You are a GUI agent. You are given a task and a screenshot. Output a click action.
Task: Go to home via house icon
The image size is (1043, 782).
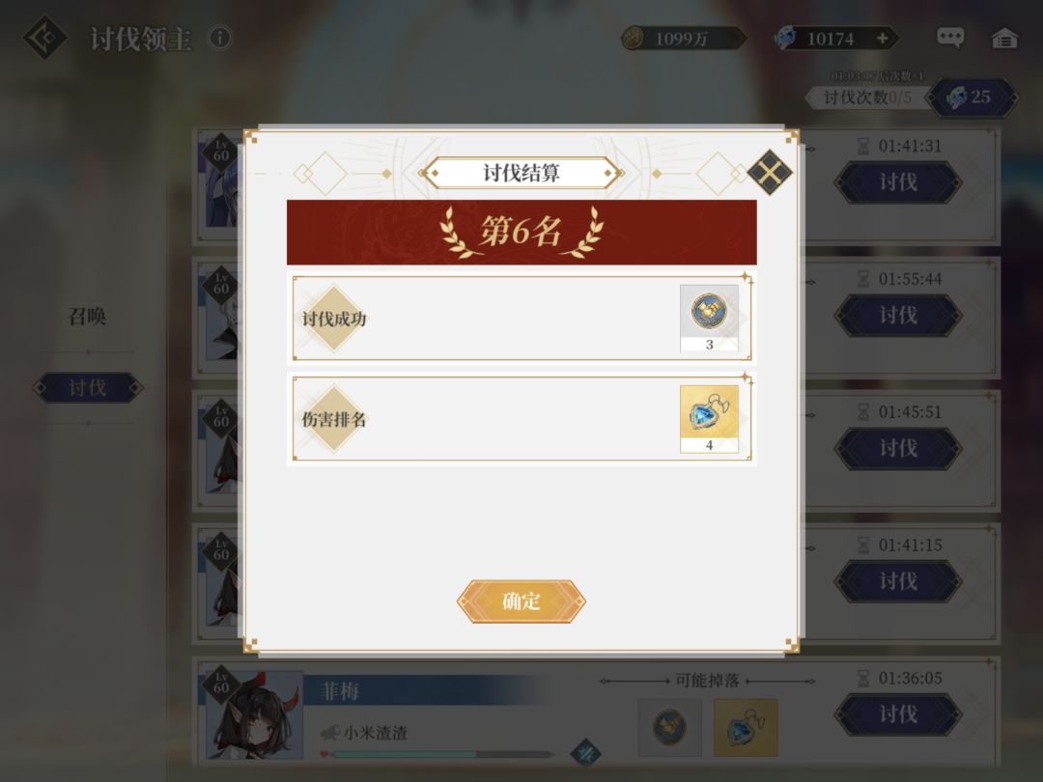click(x=1004, y=38)
